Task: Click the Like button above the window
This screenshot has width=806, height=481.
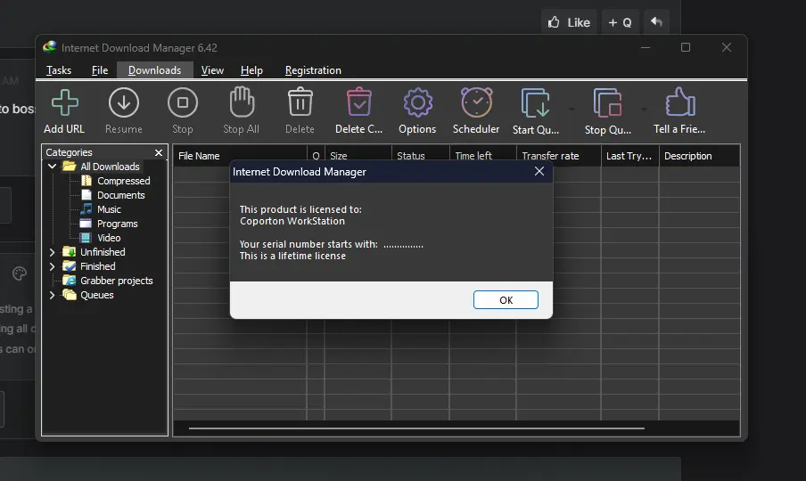Action: 569,22
